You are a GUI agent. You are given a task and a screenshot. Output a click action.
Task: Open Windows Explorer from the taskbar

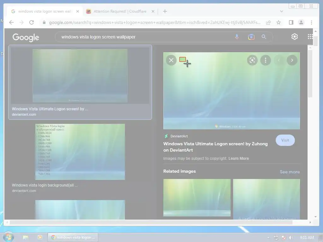pos(26,237)
